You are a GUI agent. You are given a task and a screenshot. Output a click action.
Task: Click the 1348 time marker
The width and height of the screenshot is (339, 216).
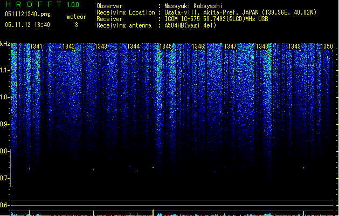262,46
